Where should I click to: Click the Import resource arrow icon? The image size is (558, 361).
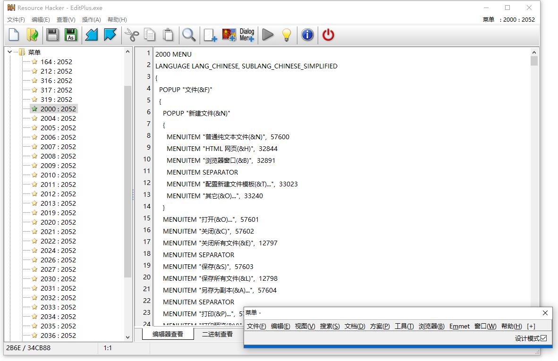point(92,35)
